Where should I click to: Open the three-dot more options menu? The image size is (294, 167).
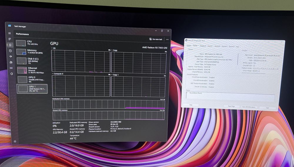(x=167, y=39)
